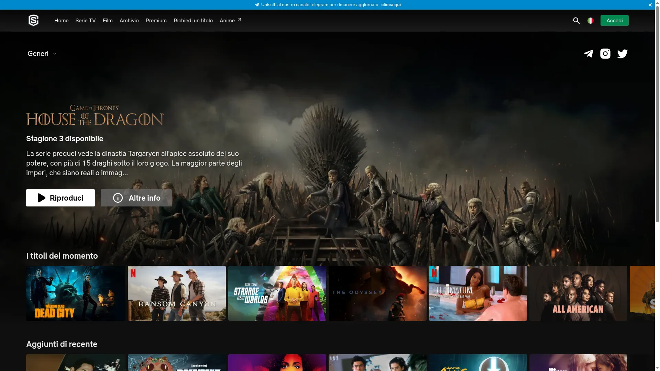Open Richiedi un titolo page
This screenshot has height=371, width=660.
(x=193, y=21)
